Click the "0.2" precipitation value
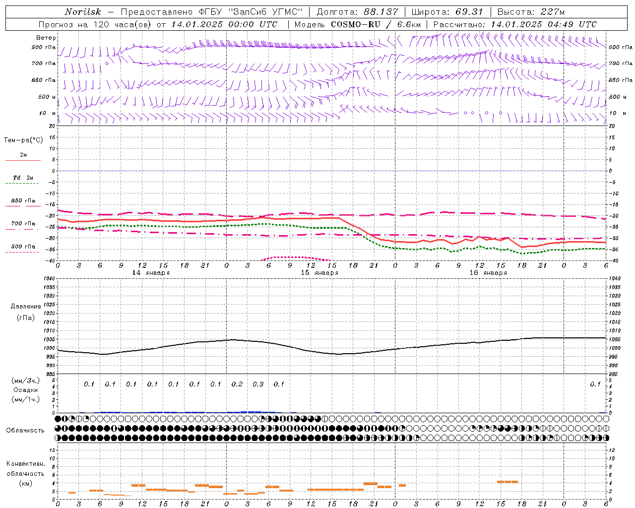This screenshot has width=635, height=508. click(237, 384)
